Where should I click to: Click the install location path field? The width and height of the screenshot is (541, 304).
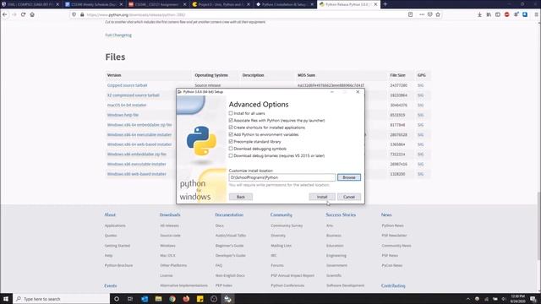click(281, 177)
